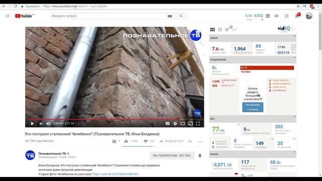322x181 pixels.
Task: Toggle theater mode
Action: [x=183, y=124]
